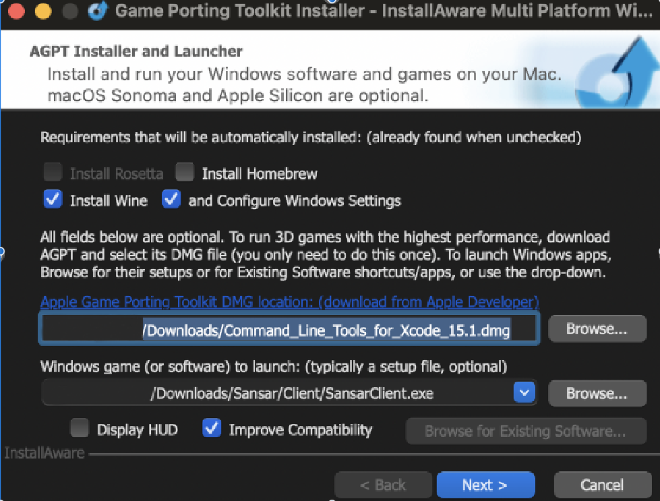Disable the Improve Compatibility checkbox
Viewport: 660px width, 501px height.
pos(212,429)
